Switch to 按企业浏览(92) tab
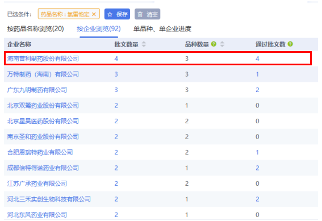The width and height of the screenshot is (322, 221). (x=99, y=29)
